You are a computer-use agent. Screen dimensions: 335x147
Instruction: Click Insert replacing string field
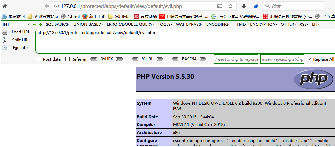(282, 59)
